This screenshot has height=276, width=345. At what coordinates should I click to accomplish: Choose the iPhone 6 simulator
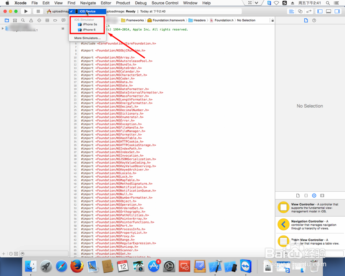87,29
